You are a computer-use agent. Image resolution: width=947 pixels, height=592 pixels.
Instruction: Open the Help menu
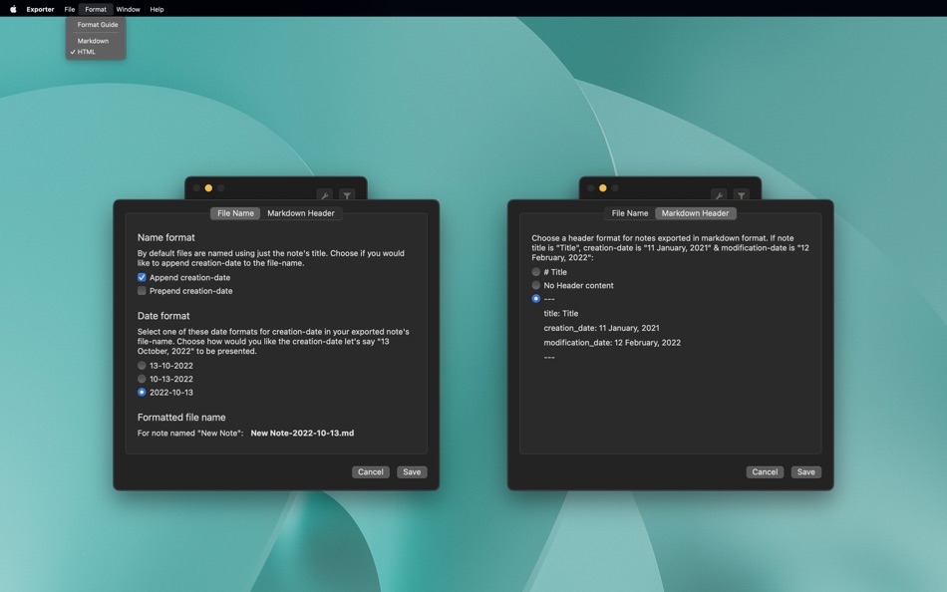pyautogui.click(x=157, y=9)
